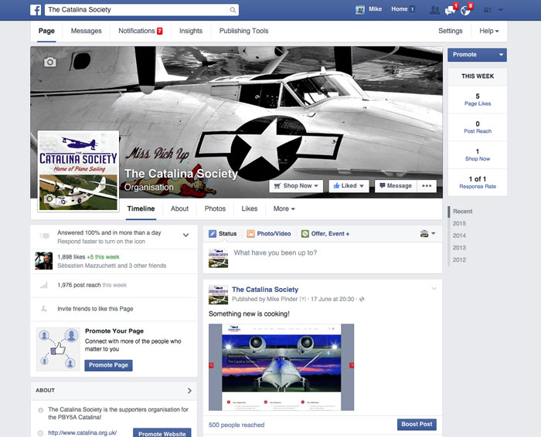Open Publishing Tools tab
541x437 pixels.
[x=244, y=31]
